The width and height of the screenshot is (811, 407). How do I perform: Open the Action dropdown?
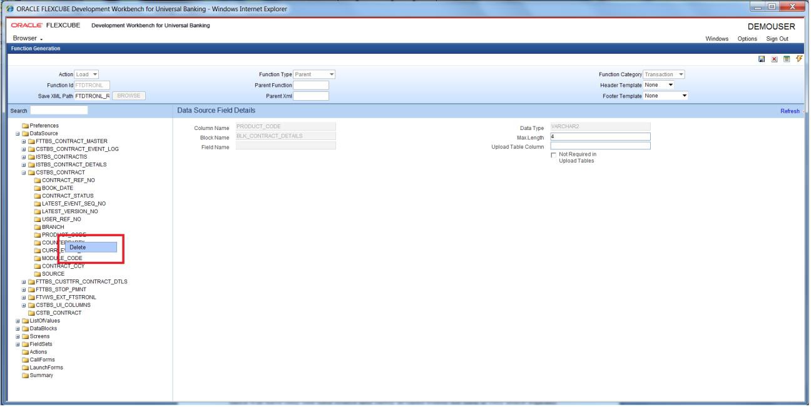pyautogui.click(x=87, y=74)
